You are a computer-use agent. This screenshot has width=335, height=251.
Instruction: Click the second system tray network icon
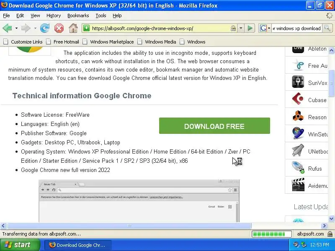tap(303, 245)
